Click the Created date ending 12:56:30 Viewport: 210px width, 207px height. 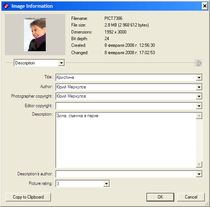tap(130, 45)
